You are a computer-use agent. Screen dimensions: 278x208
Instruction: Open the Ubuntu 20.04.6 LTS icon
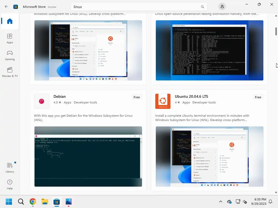click(x=163, y=101)
